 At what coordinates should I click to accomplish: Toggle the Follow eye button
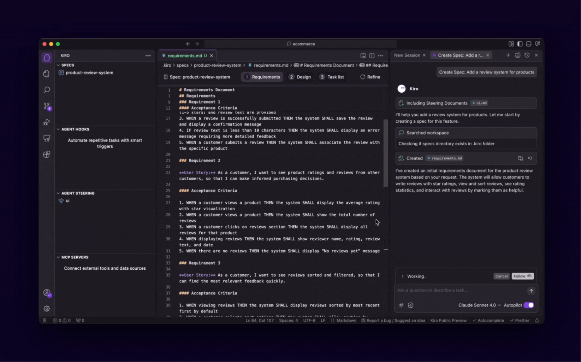click(522, 276)
